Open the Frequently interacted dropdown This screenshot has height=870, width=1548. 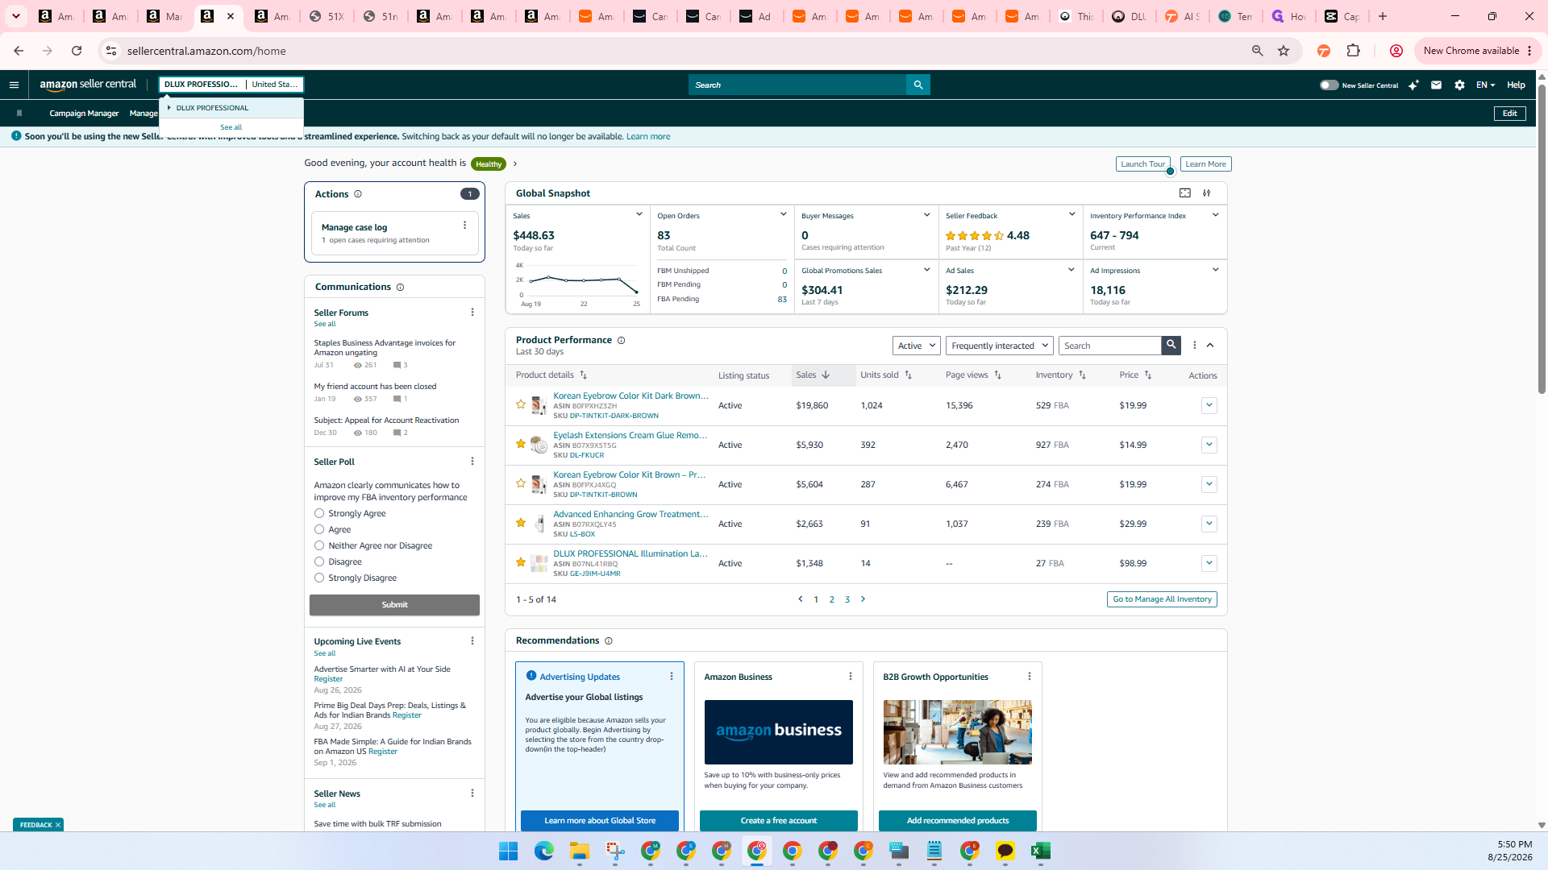point(1000,346)
